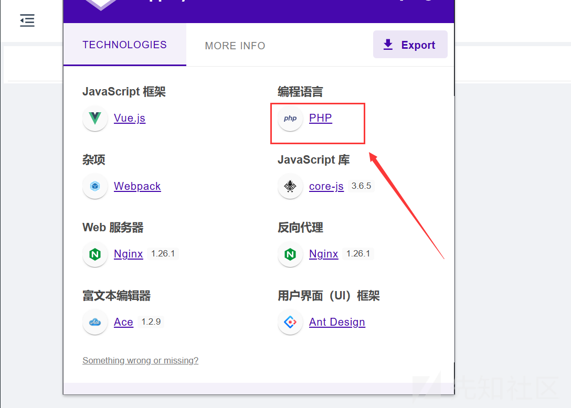
Task: Click the Wappalyzer diamond logo
Action: [101, 4]
